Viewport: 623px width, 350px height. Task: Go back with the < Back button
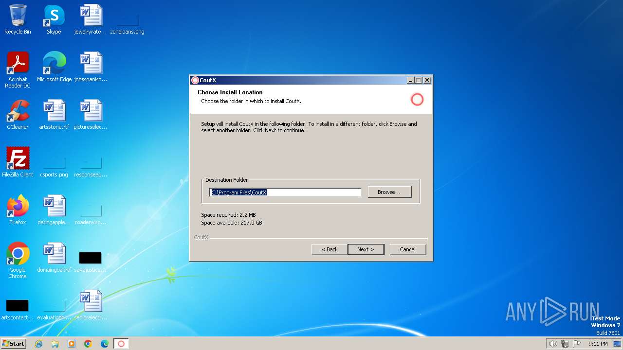(330, 249)
